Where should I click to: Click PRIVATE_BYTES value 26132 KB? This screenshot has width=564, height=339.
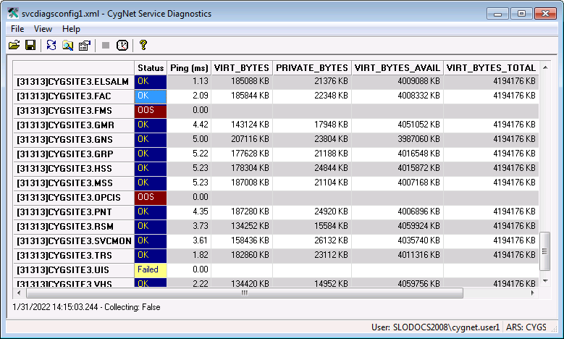tap(332, 240)
